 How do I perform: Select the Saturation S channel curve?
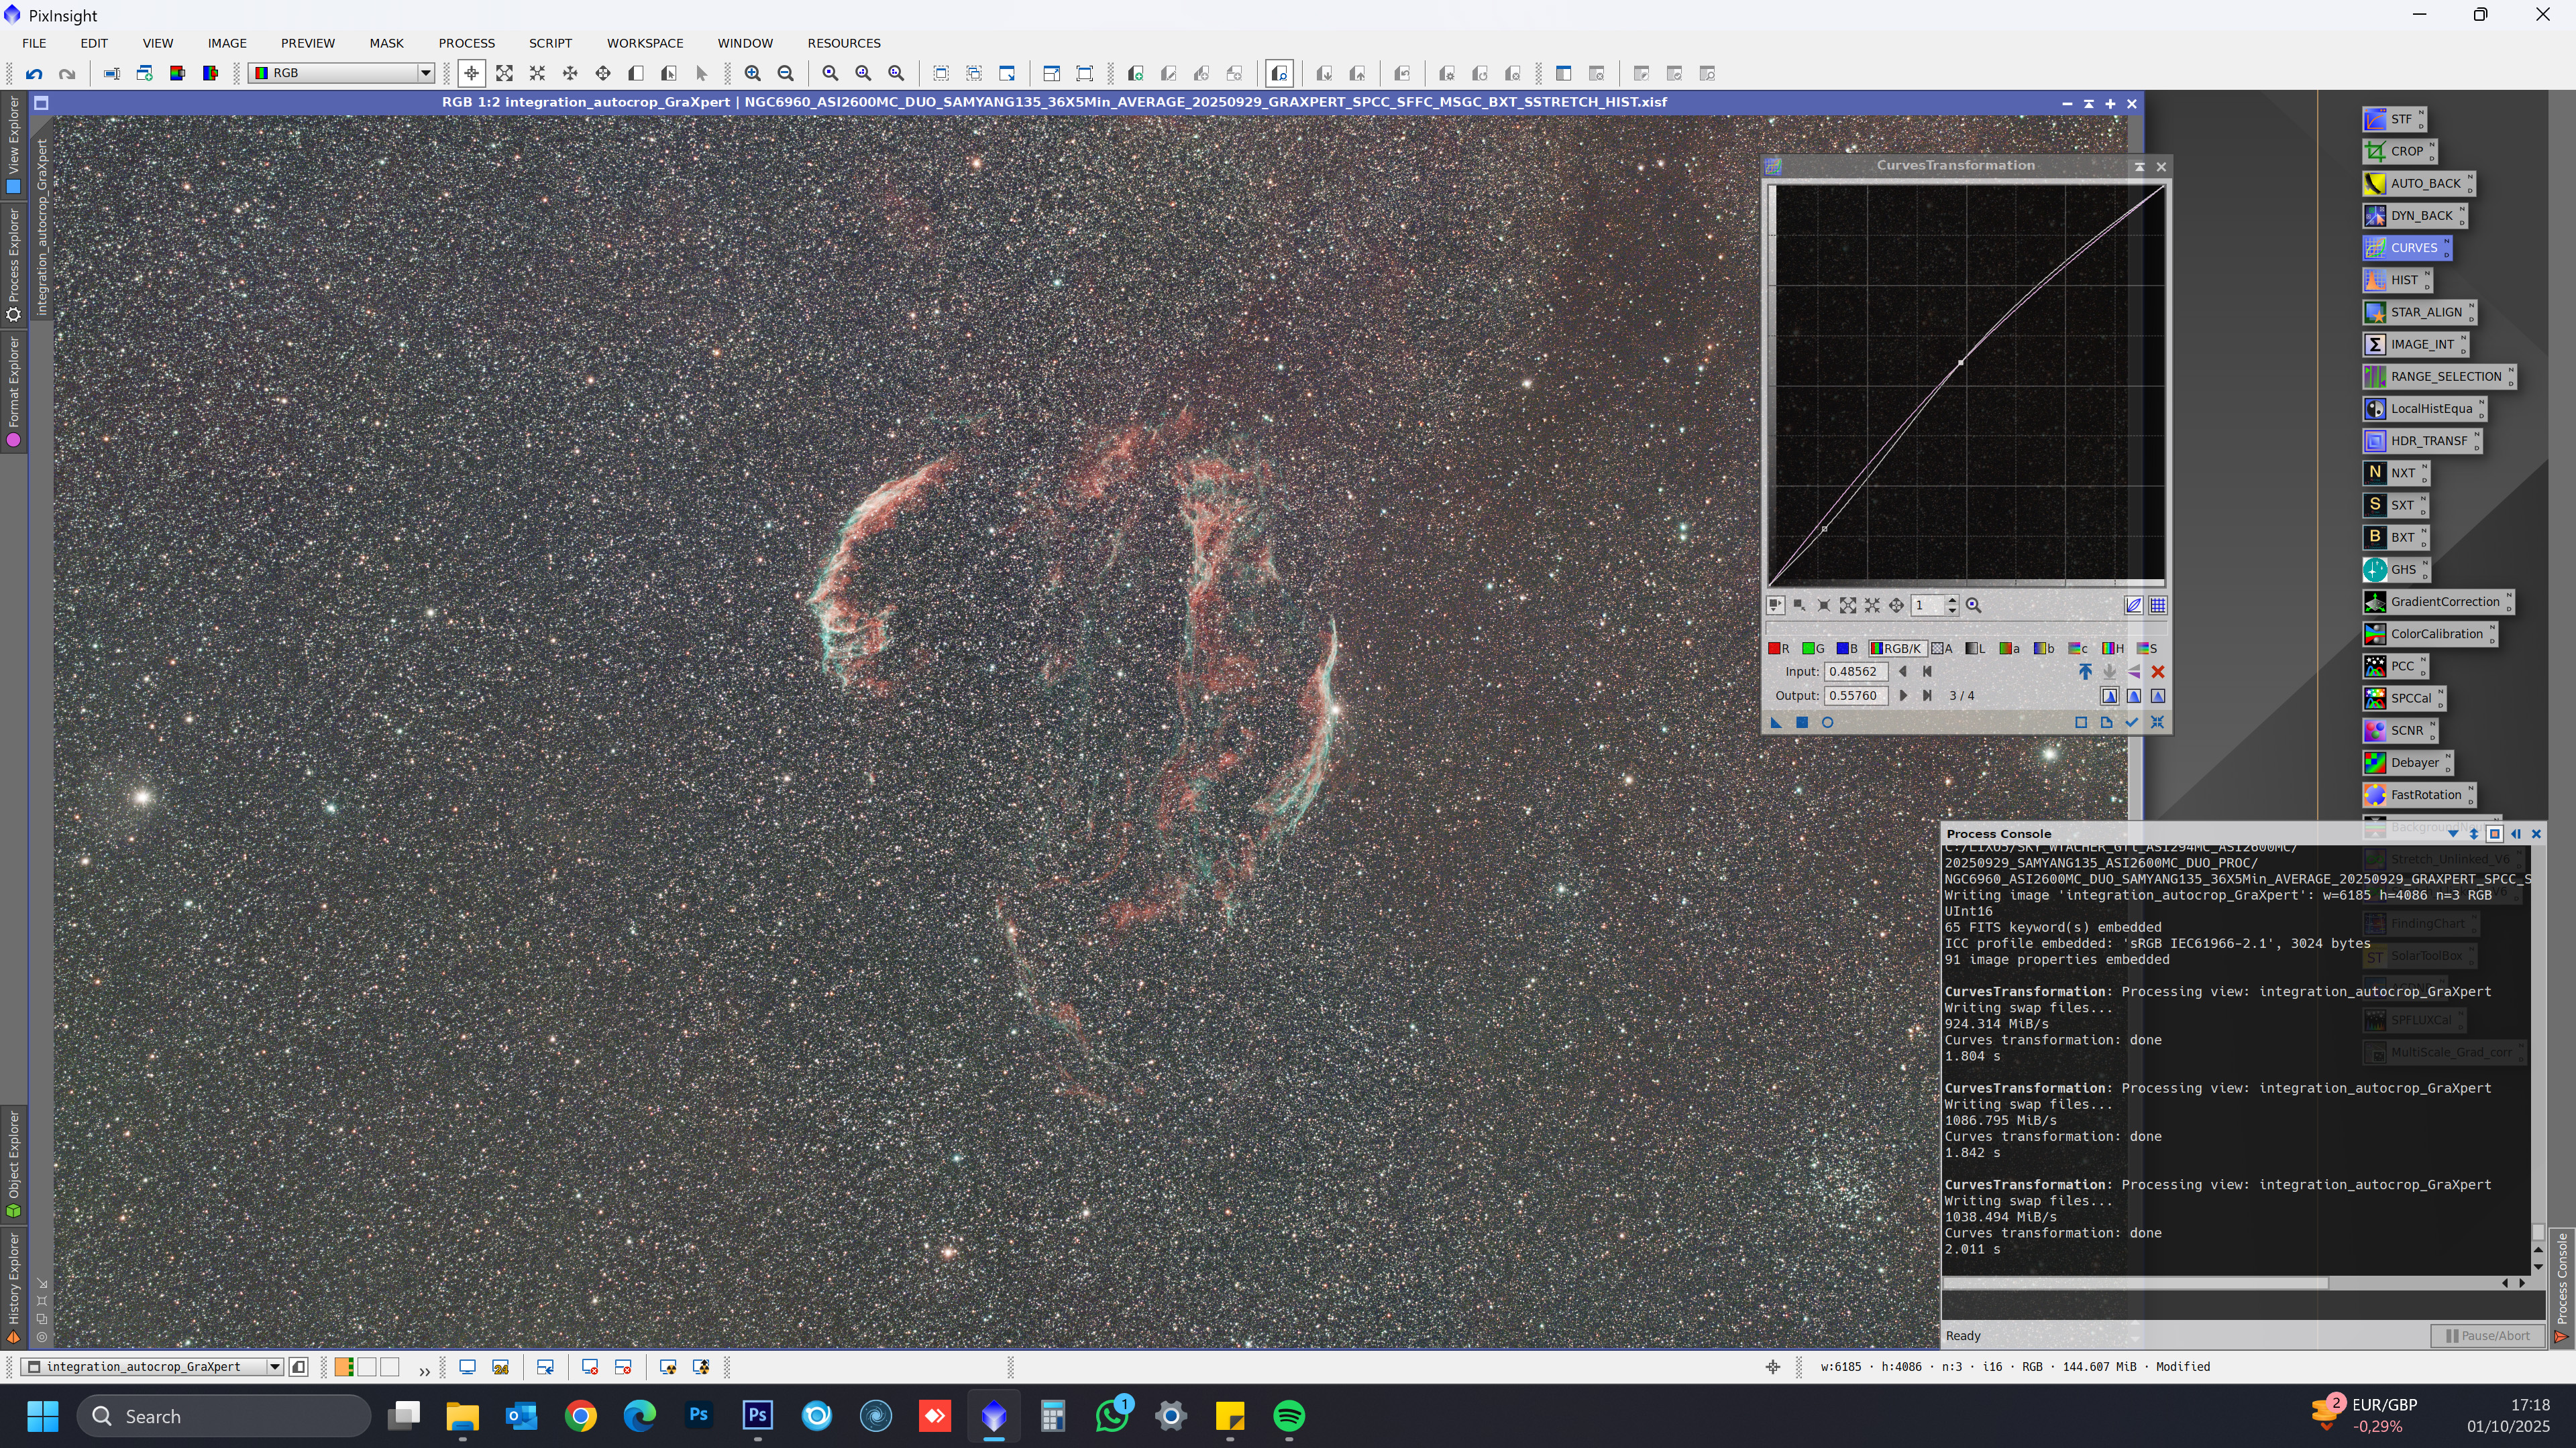pyautogui.click(x=2146, y=648)
